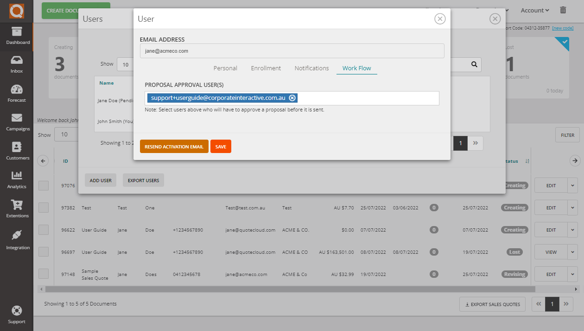Remove the approval user email chip

292,98
